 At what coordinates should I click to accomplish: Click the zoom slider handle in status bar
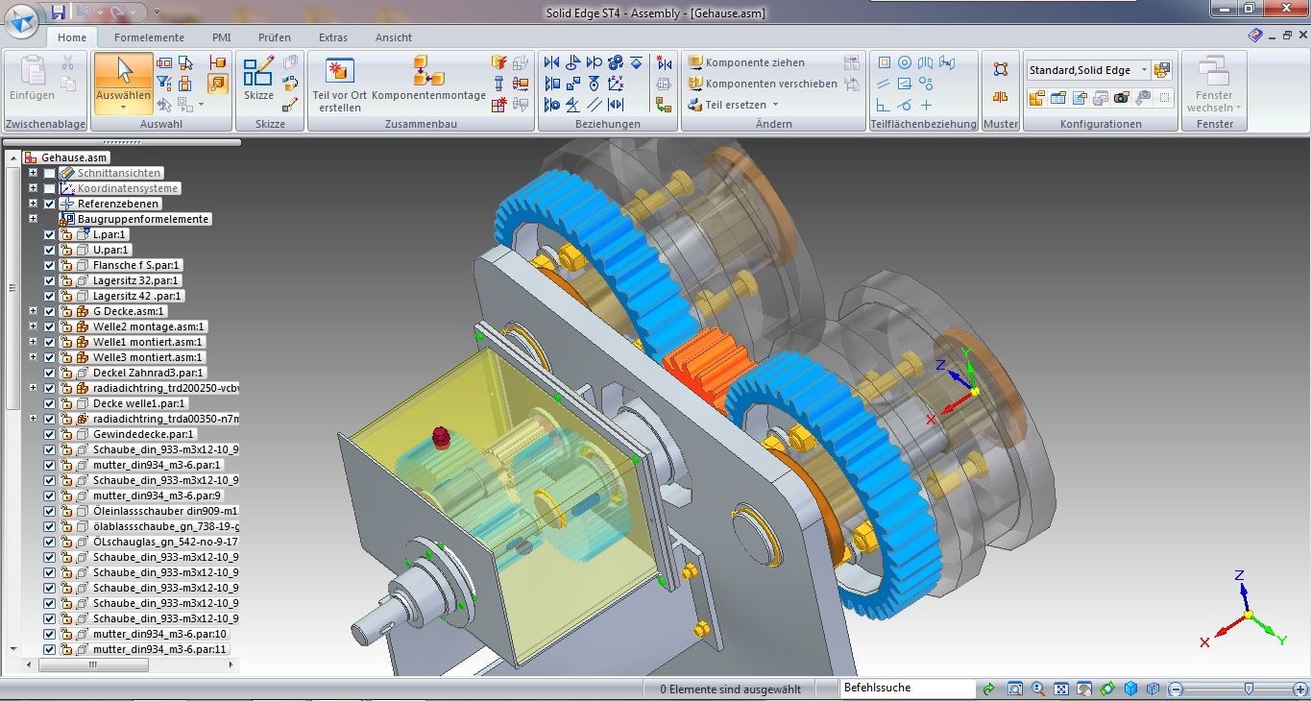point(1249,689)
